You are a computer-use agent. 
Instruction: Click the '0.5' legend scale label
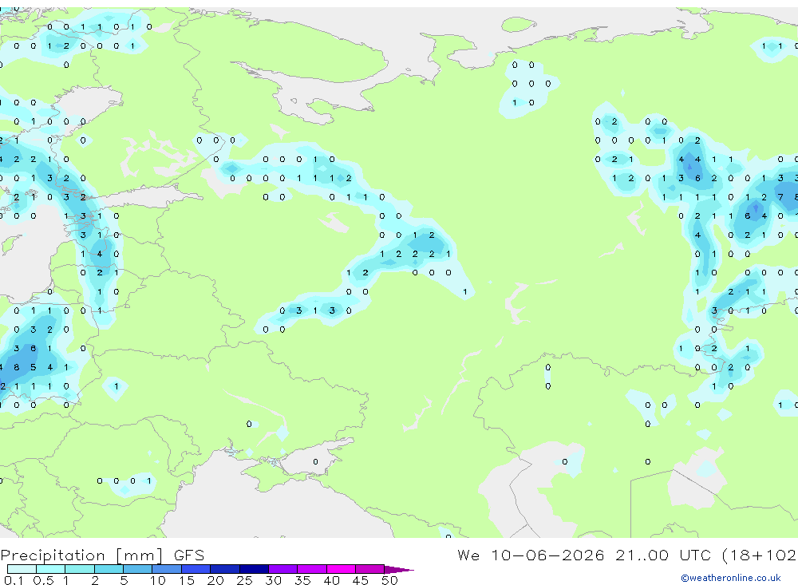click(43, 580)
